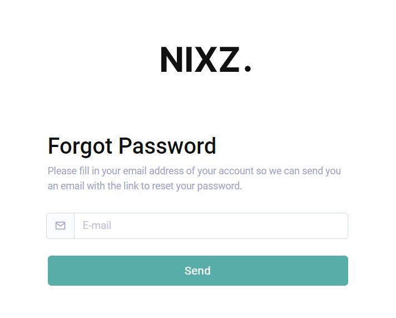Click the letter X in the NIXZ logo
This screenshot has width=396, height=318.
pos(205,60)
